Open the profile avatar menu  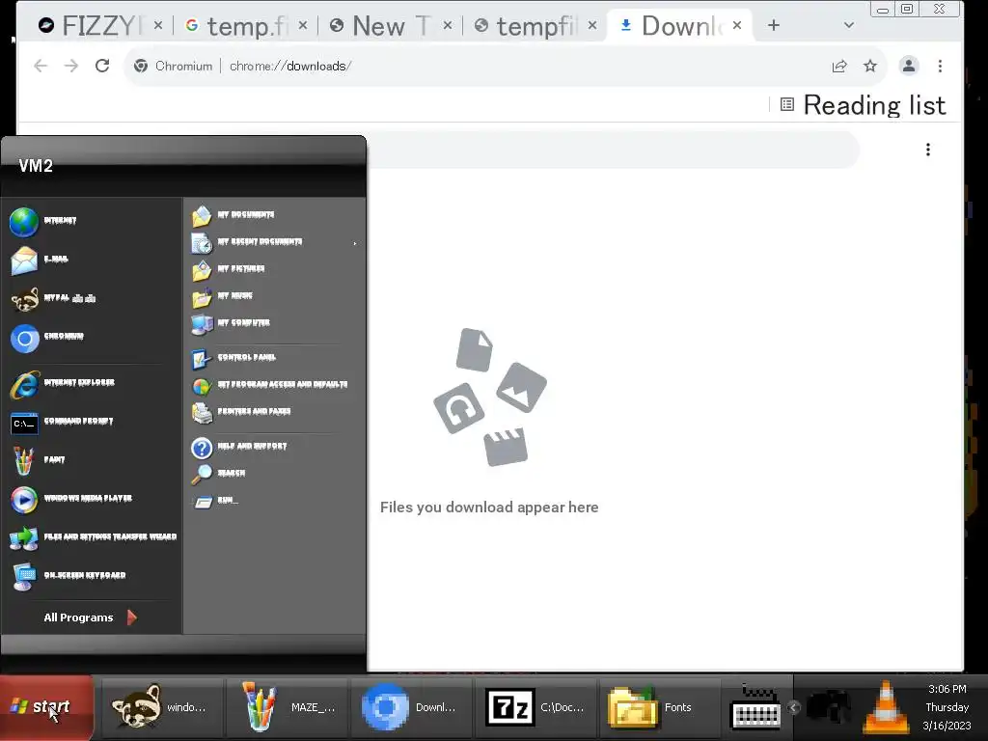pos(909,66)
